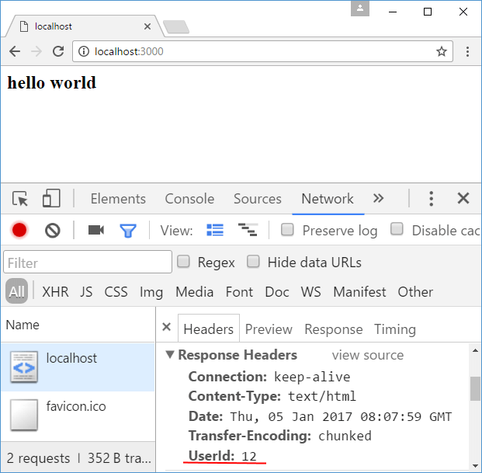
Task: Collapse the Response Headers section
Action: click(x=170, y=355)
